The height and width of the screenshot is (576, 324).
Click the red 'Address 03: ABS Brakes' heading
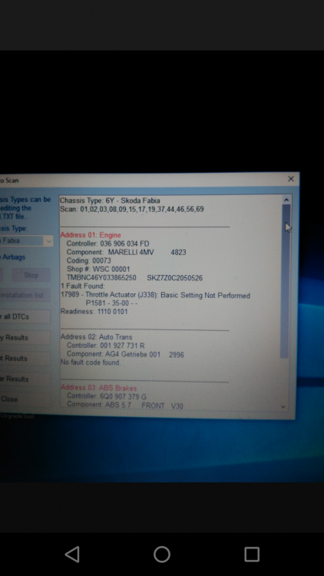pyautogui.click(x=98, y=388)
